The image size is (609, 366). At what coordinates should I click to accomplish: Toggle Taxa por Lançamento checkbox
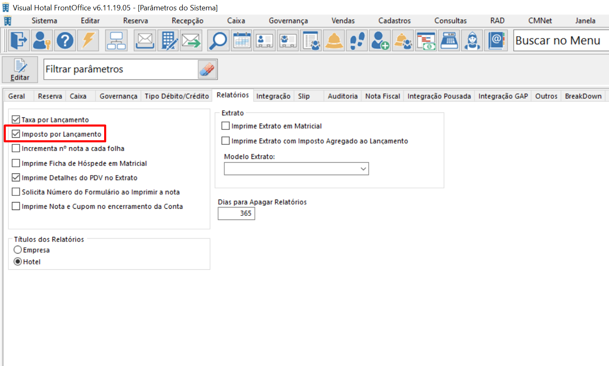(16, 120)
